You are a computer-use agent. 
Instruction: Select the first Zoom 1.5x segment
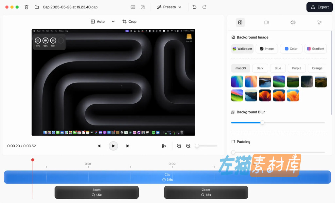pyautogui.click(x=97, y=192)
